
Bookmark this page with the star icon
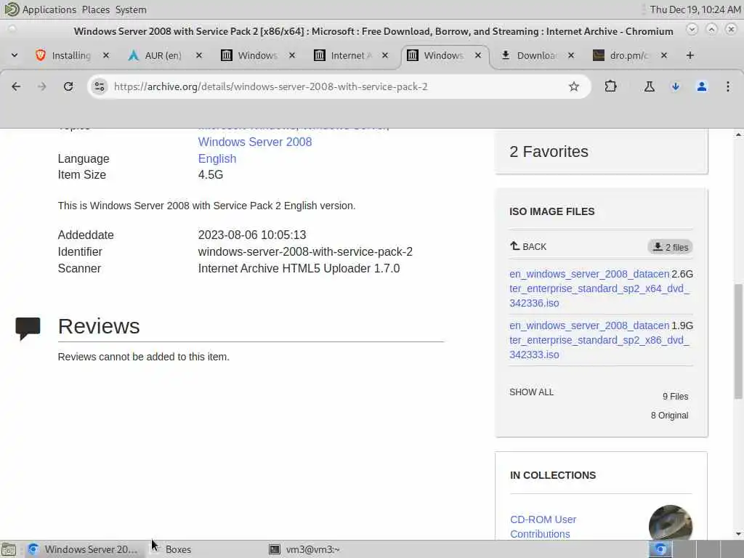[574, 86]
